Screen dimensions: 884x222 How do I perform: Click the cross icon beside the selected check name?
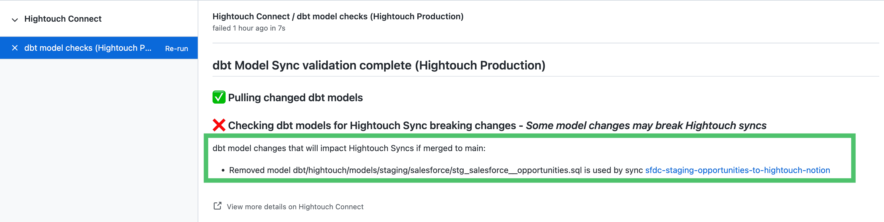click(15, 48)
